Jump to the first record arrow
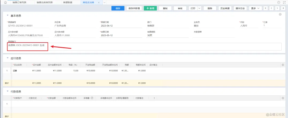 point(266,8)
